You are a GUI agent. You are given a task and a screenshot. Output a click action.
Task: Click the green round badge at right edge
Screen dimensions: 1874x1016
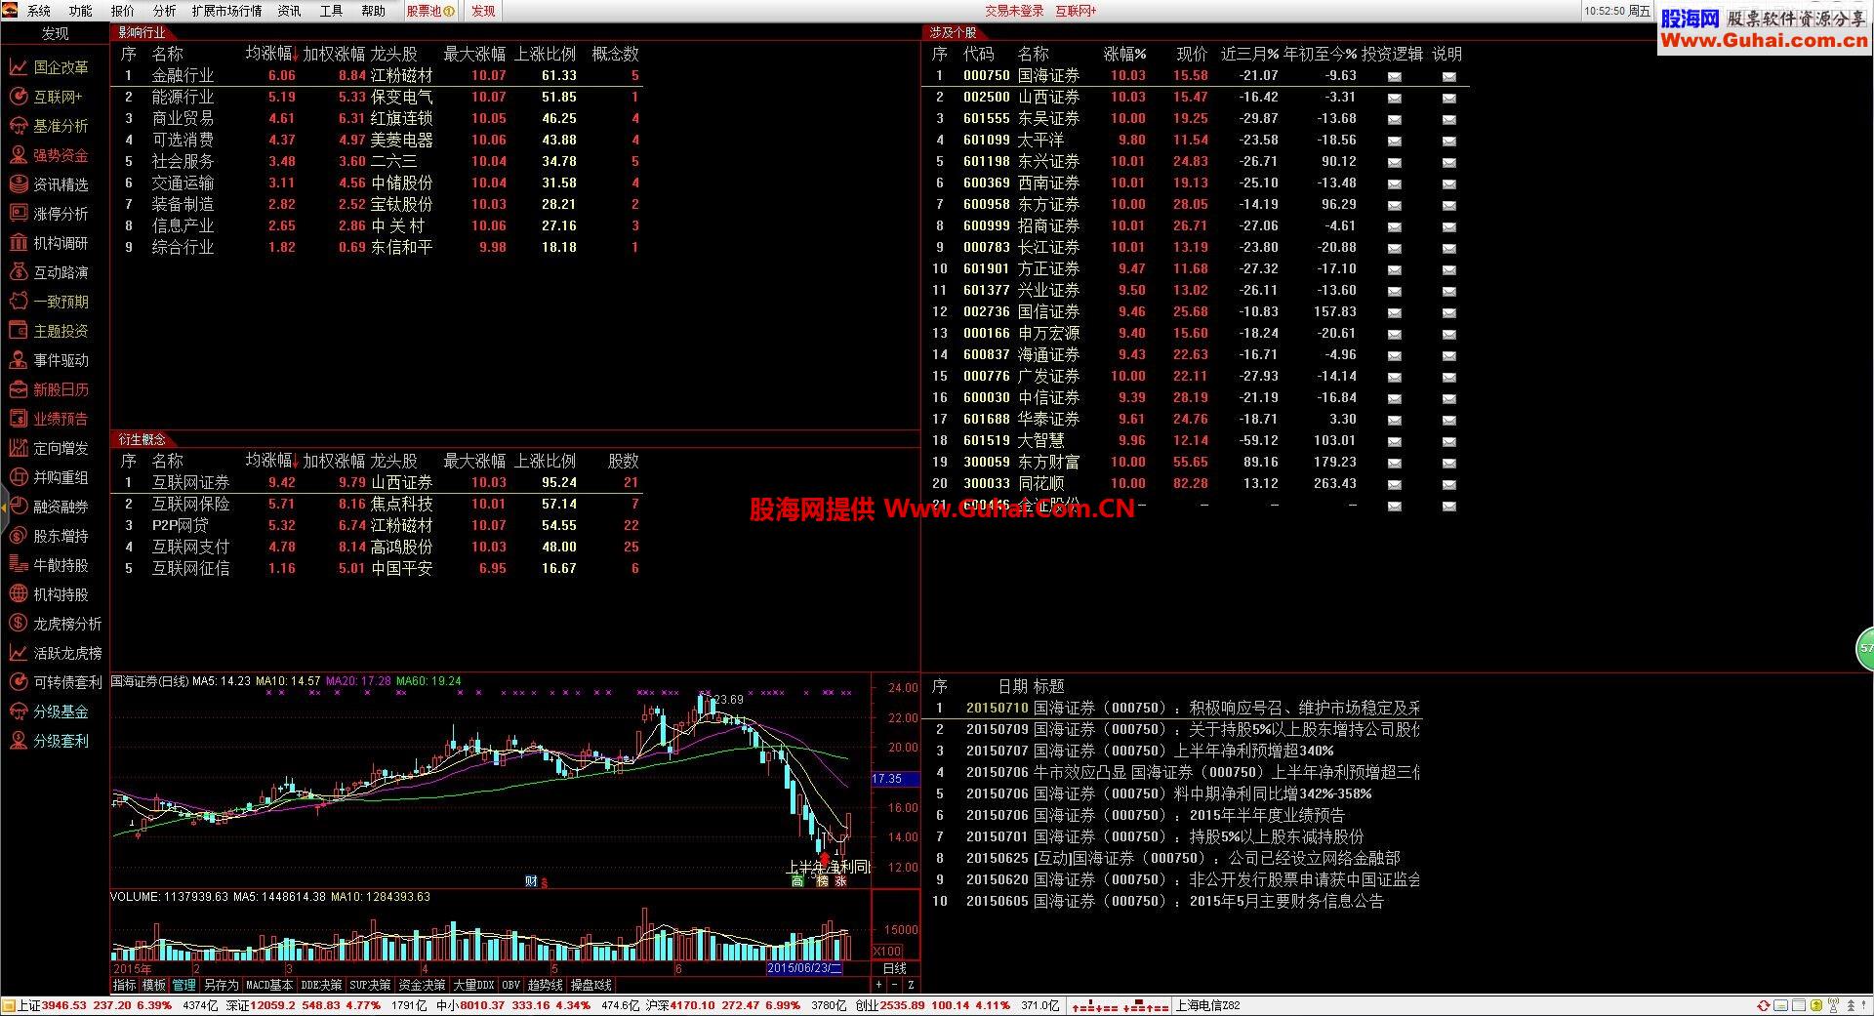pos(1865,648)
